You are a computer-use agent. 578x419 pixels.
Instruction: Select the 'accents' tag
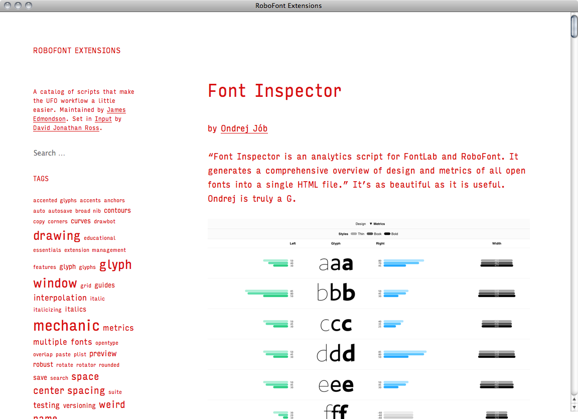tap(90, 201)
